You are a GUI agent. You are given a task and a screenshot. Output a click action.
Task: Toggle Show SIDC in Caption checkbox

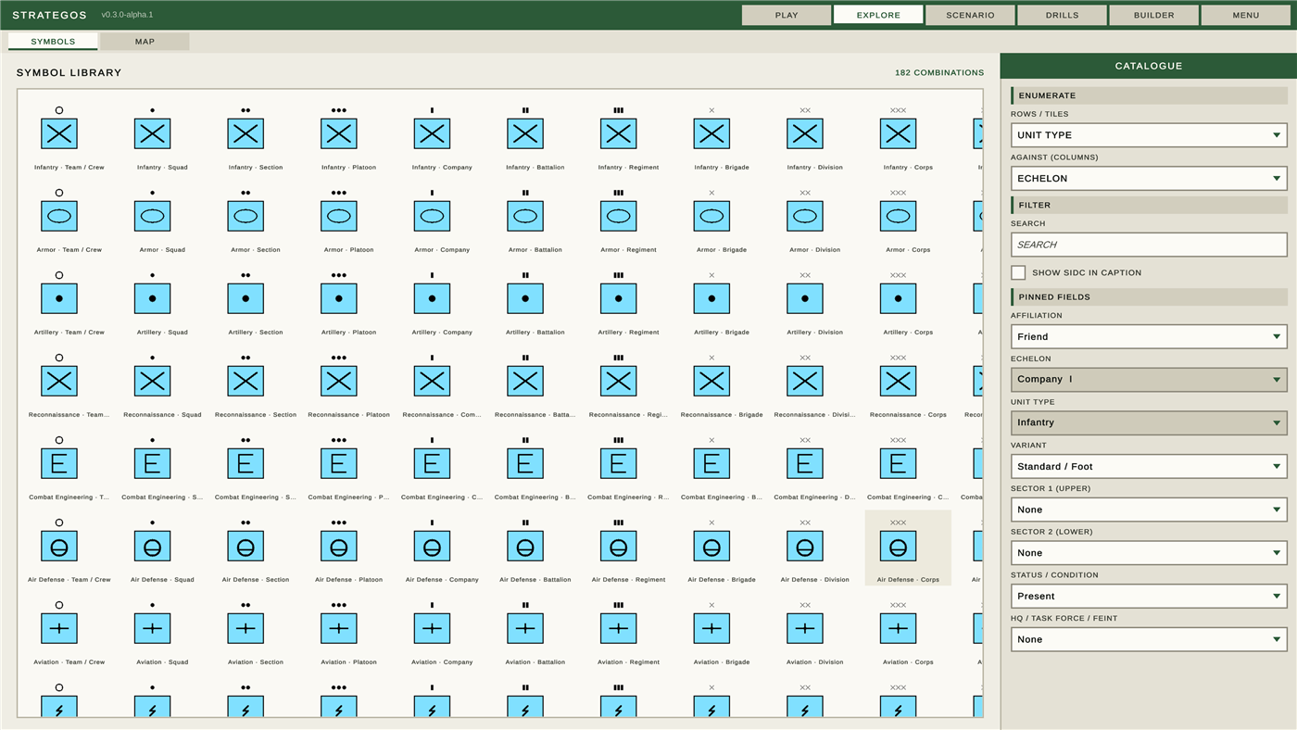[x=1018, y=272]
